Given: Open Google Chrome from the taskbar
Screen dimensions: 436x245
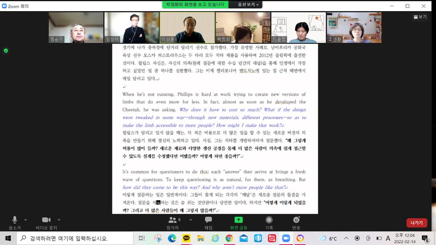Looking at the screenshot, I should pos(229,238).
